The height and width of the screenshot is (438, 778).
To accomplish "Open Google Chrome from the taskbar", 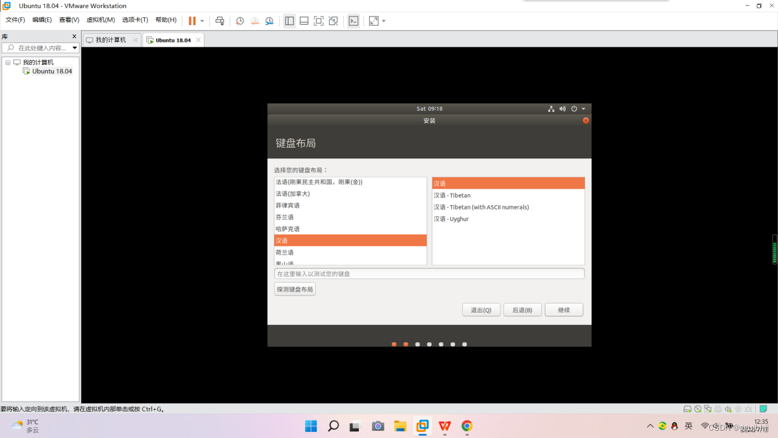I will click(467, 426).
